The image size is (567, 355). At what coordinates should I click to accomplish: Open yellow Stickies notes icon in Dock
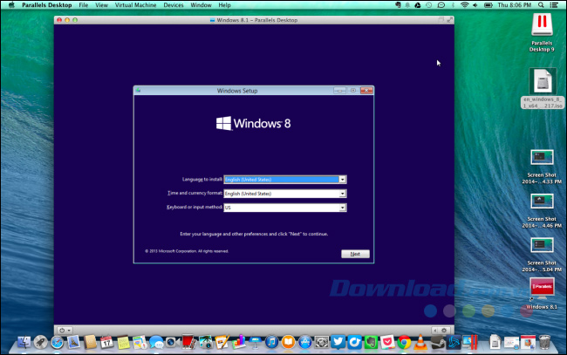coord(123,342)
